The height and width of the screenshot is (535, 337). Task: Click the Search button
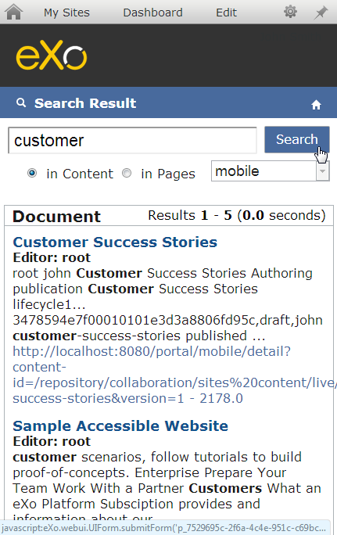click(x=297, y=139)
